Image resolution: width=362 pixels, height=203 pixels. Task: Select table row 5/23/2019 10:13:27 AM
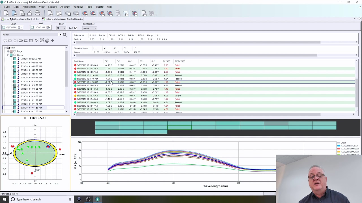click(x=214, y=109)
